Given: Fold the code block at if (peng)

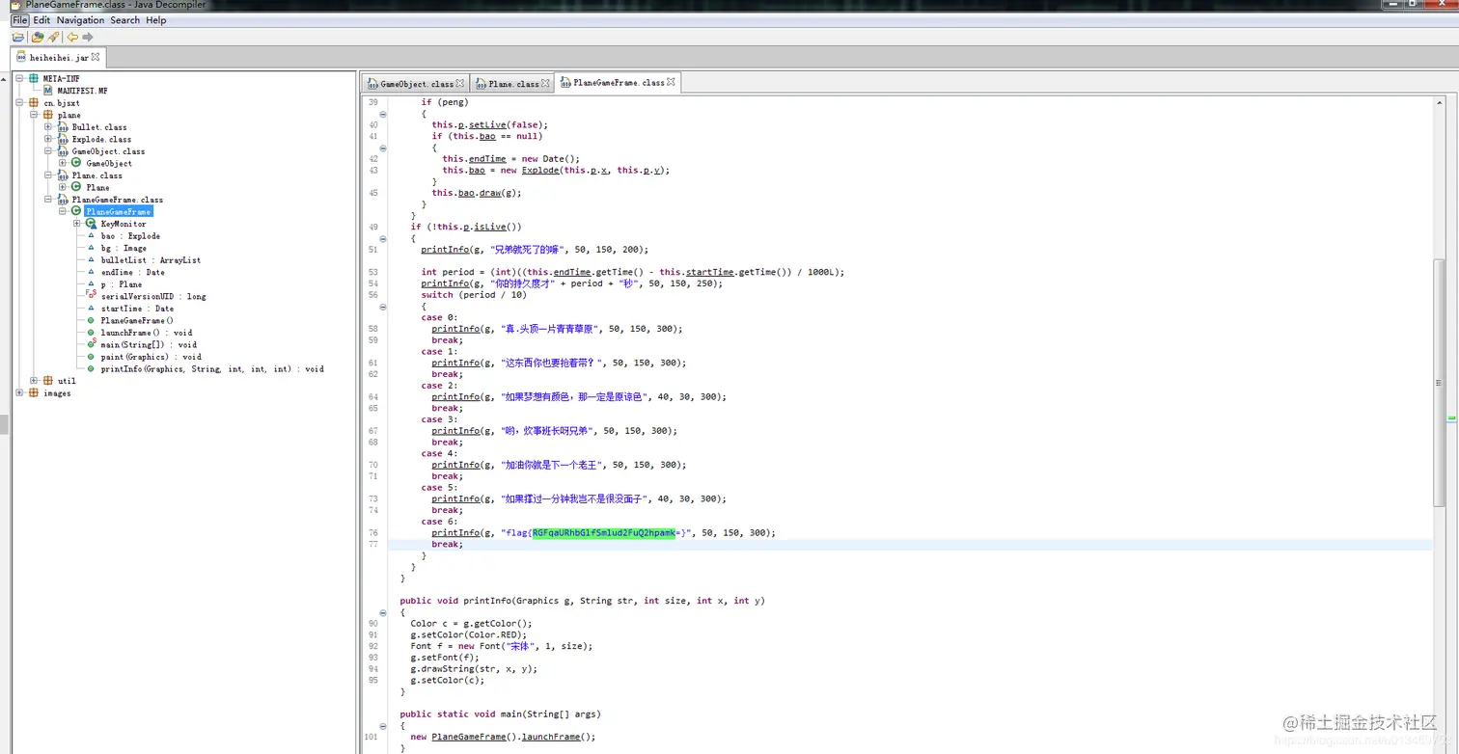Looking at the screenshot, I should [383, 114].
